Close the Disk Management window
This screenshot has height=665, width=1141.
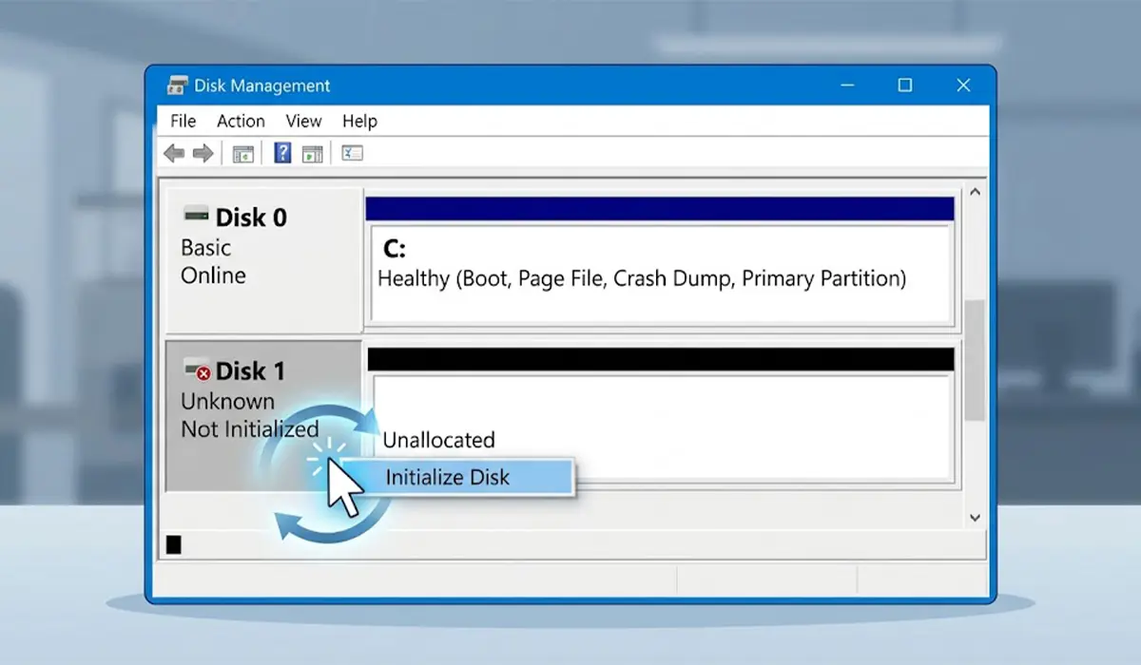pyautogui.click(x=963, y=85)
